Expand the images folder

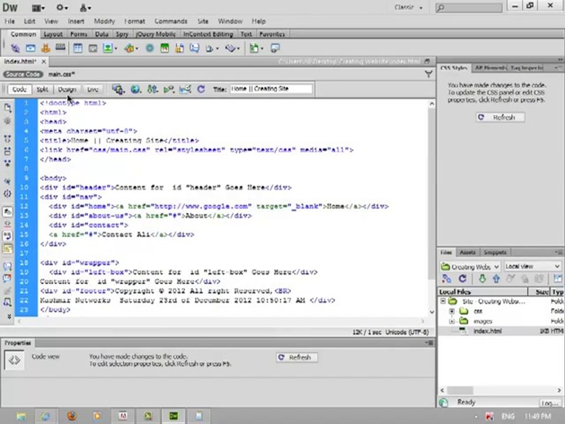(452, 321)
